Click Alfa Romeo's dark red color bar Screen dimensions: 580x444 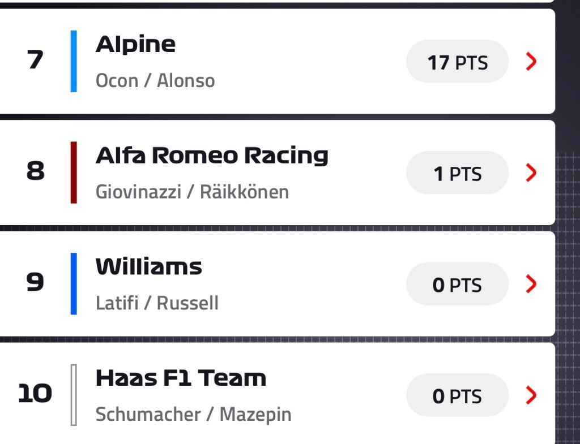click(x=74, y=173)
